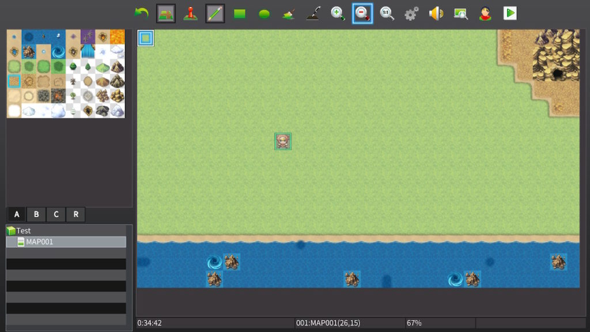Screen dimensions: 590x332
Task: Select the Pencil drawing tool
Action: tap(215, 13)
